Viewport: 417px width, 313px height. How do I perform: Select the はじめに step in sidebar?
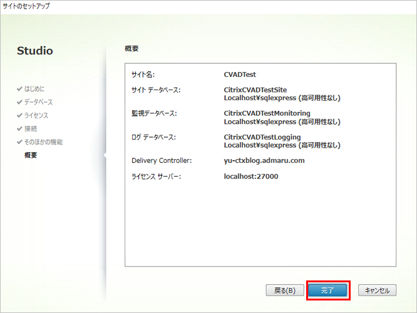pos(34,89)
